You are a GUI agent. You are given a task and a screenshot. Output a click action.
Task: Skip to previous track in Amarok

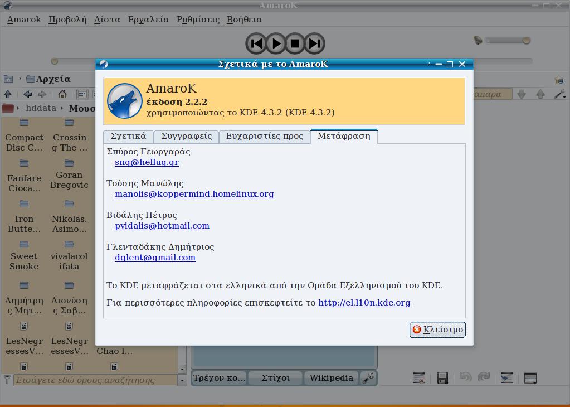[256, 43]
